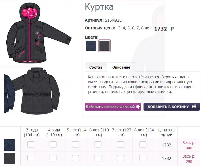Viewport: 217px width, 168px height.
Task: Add to wishlist with Добавить в список желаний
Action: point(113,107)
